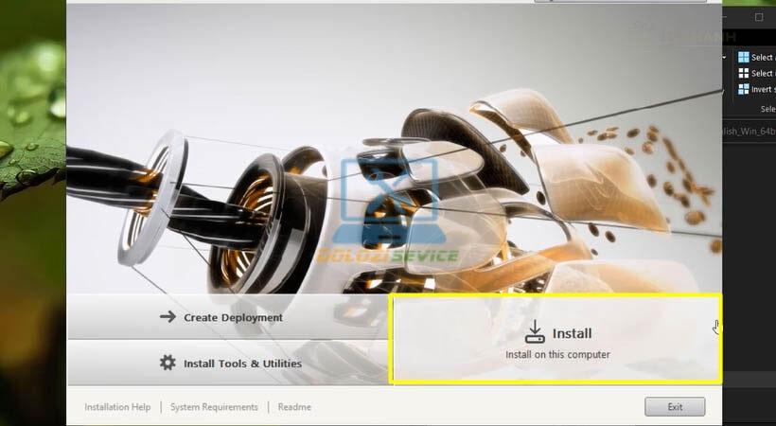Open the Installation Help link
The image size is (776, 426).
click(x=117, y=407)
